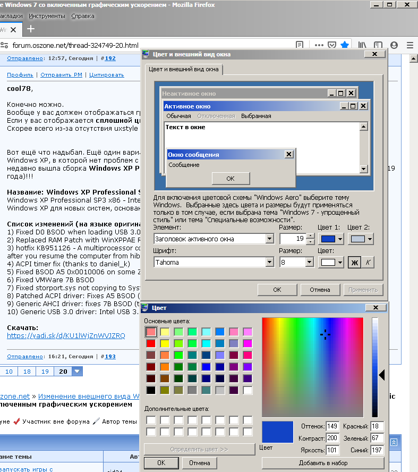418x472 pixels.
Task: Click the Зеленый value field
Action: pyautogui.click(x=377, y=438)
